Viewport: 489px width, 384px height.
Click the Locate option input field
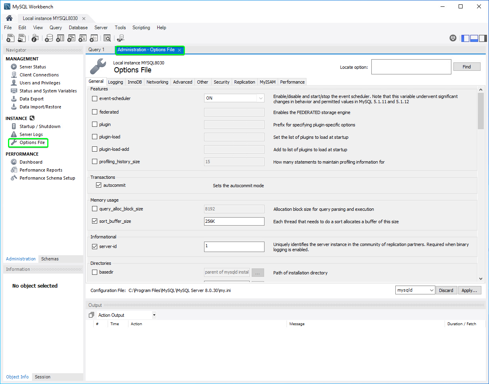click(x=411, y=67)
